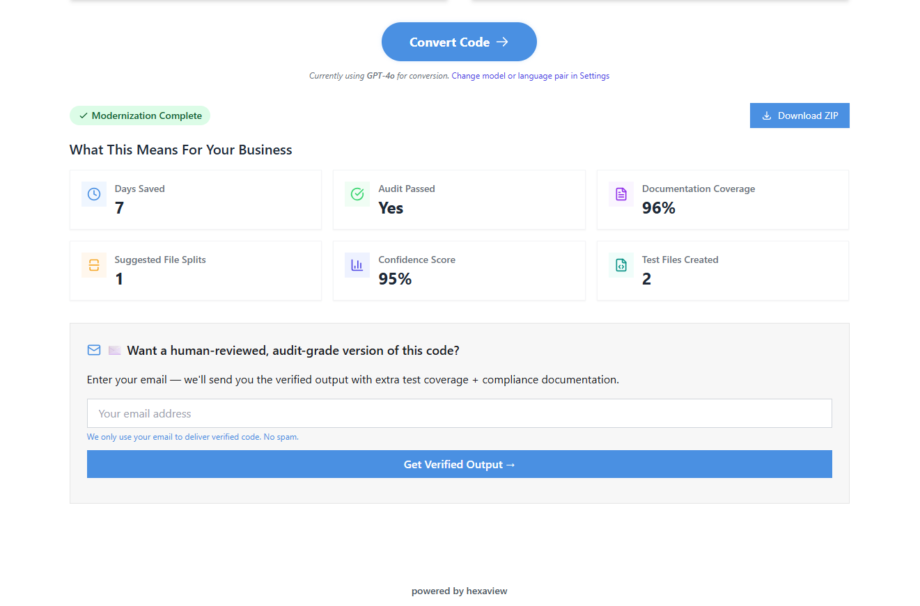Open Change model or language pair link
Viewport: 920px width, 606px height.
[x=530, y=76]
